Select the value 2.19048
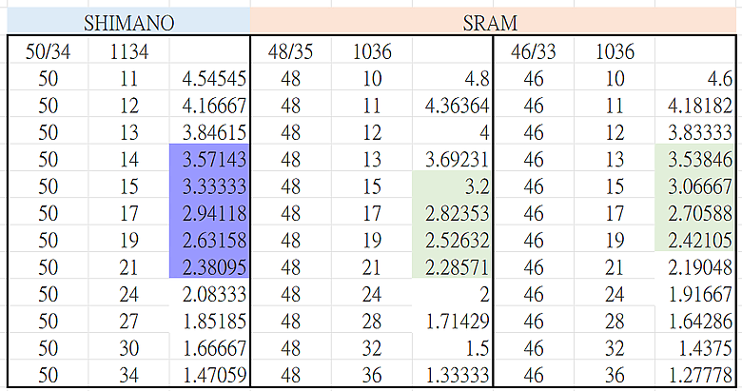Image resolution: width=742 pixels, height=391 pixels. (695, 266)
